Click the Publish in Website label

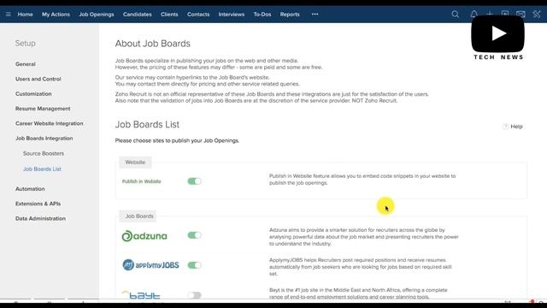click(x=141, y=181)
